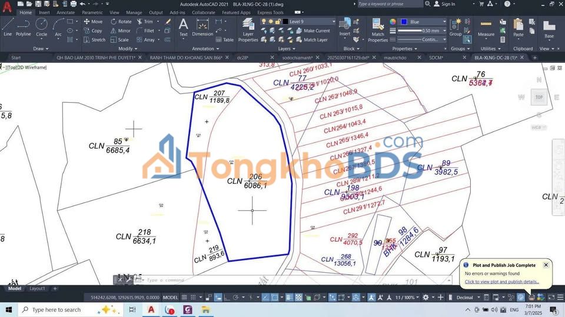Activate the Copy tool
The height and width of the screenshot is (317, 565).
click(x=94, y=31)
